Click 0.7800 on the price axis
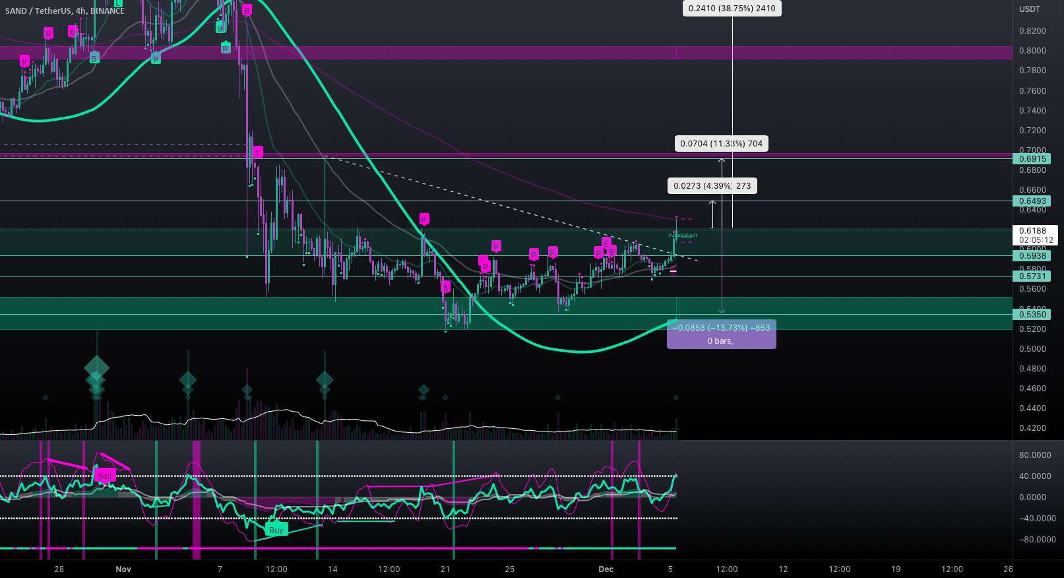Image resolution: width=1064 pixels, height=578 pixels. (1032, 71)
